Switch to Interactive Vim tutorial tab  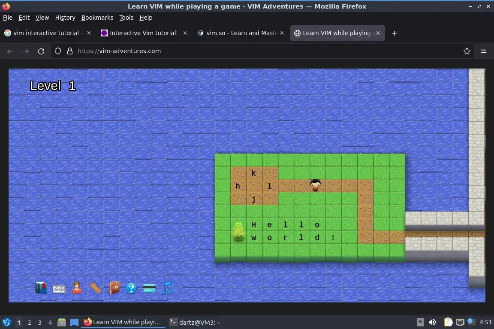click(x=143, y=33)
